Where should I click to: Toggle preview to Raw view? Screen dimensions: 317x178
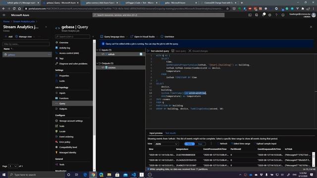coord(200,144)
